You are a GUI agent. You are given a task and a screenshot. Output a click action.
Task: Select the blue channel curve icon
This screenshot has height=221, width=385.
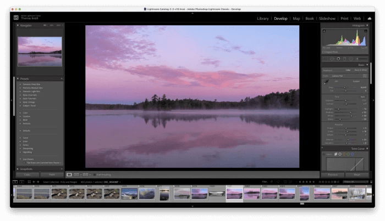click(352, 154)
